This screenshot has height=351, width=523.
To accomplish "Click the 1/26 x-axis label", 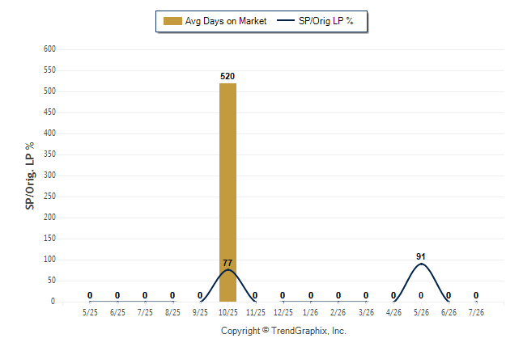I will coord(311,312).
